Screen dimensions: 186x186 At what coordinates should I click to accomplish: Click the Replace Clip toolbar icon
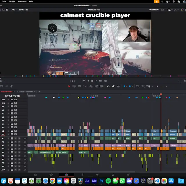click(x=101, y=86)
